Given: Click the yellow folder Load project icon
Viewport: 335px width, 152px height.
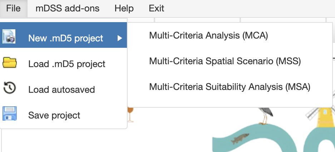Looking at the screenshot, I should (10, 63).
